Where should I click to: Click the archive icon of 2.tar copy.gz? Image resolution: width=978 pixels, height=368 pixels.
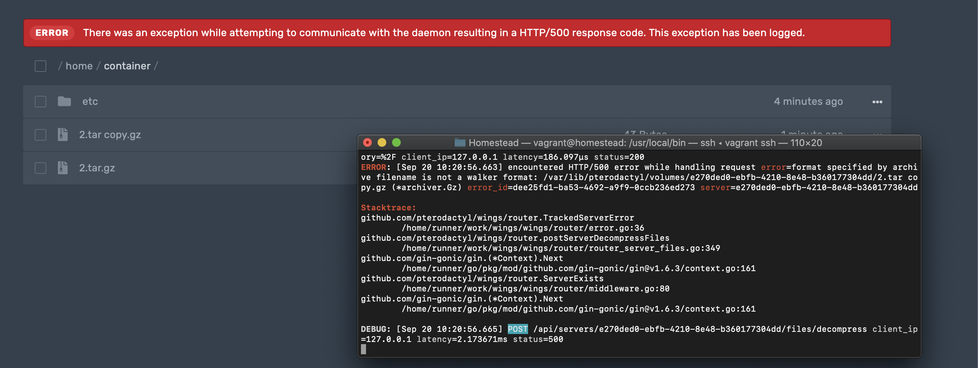tap(63, 134)
